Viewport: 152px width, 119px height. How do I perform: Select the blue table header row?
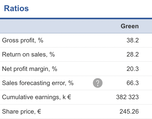(76, 26)
